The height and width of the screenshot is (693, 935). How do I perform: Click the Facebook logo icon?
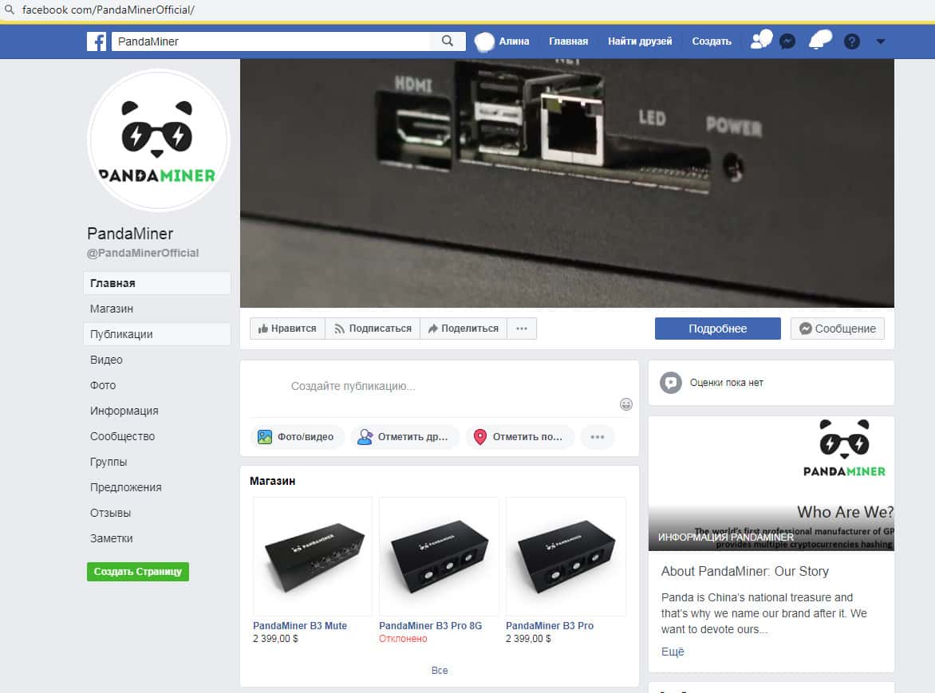click(97, 41)
